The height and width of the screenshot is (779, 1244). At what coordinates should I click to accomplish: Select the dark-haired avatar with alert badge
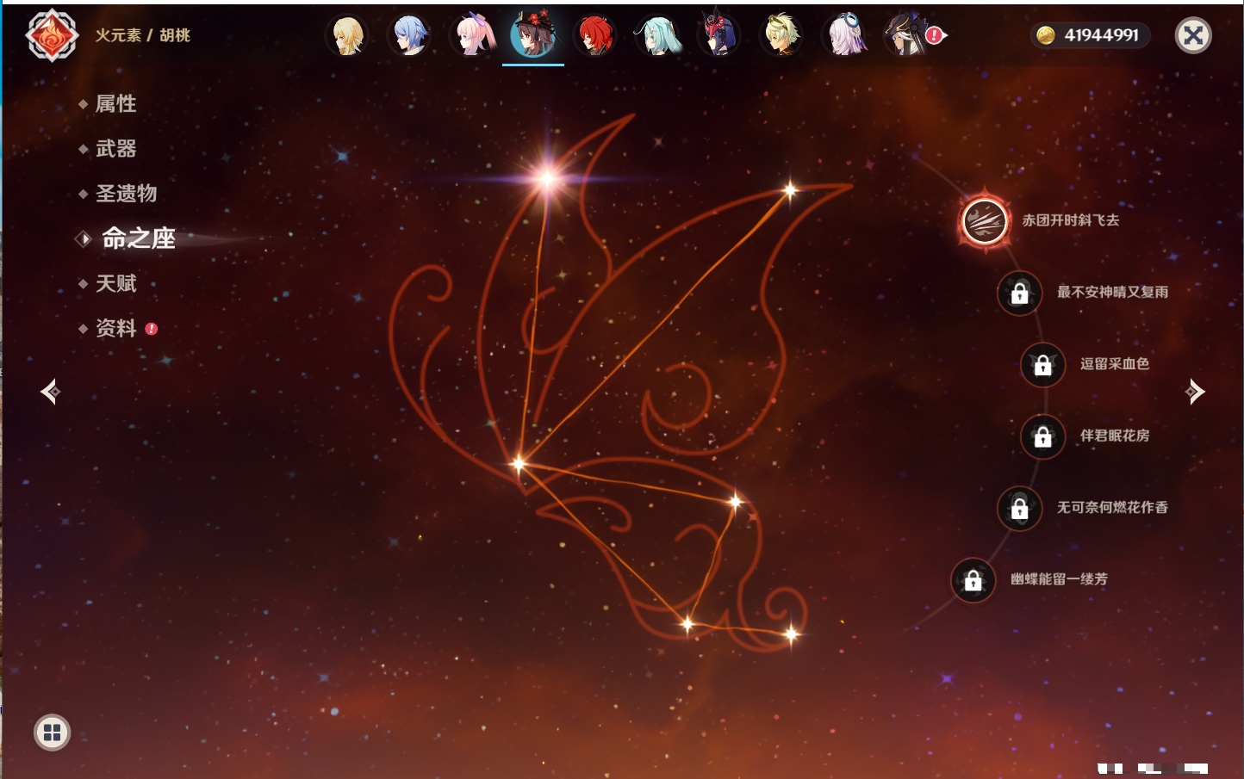[x=908, y=35]
